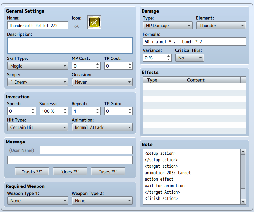Screen dimensions: 254x212
Task: Click the Name field 'Thunderbolt Pellet 2/2'
Action: (37, 26)
